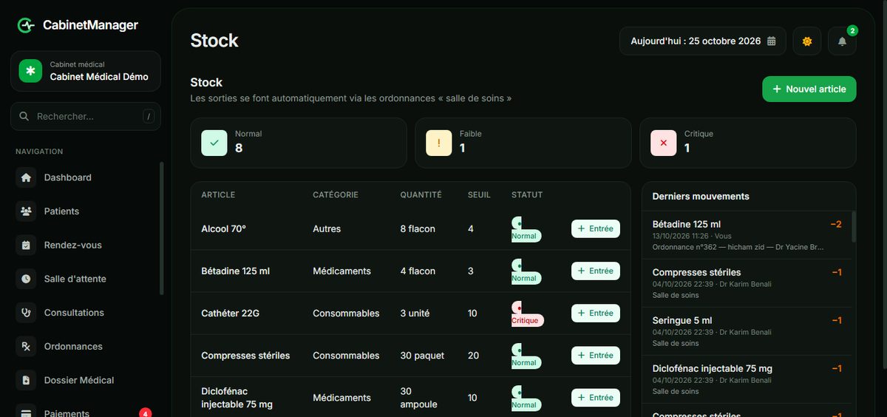
Task: Click Diclofénac injectable 75 mg movement entry
Action: (x=747, y=379)
